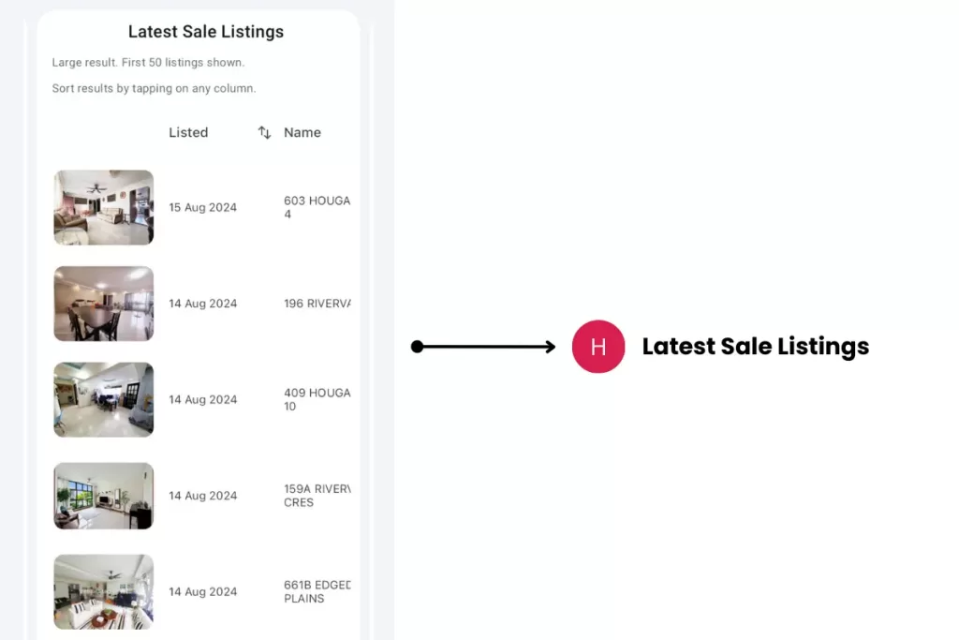Open the 661B Edgedale Plains listing photo
The image size is (959, 640).
104,591
